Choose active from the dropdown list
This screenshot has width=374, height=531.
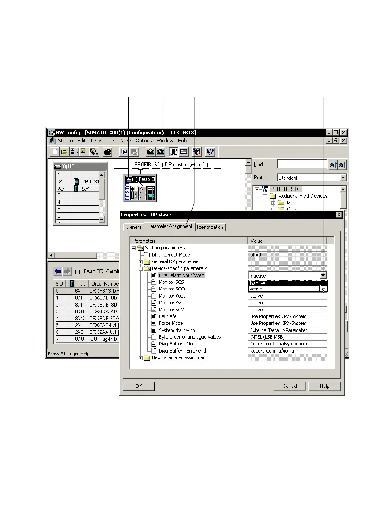[x=288, y=289]
